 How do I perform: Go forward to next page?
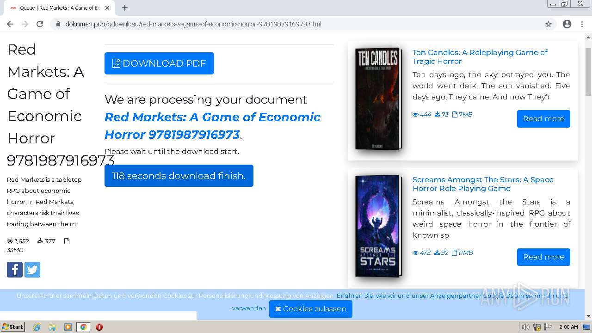pos(25,24)
